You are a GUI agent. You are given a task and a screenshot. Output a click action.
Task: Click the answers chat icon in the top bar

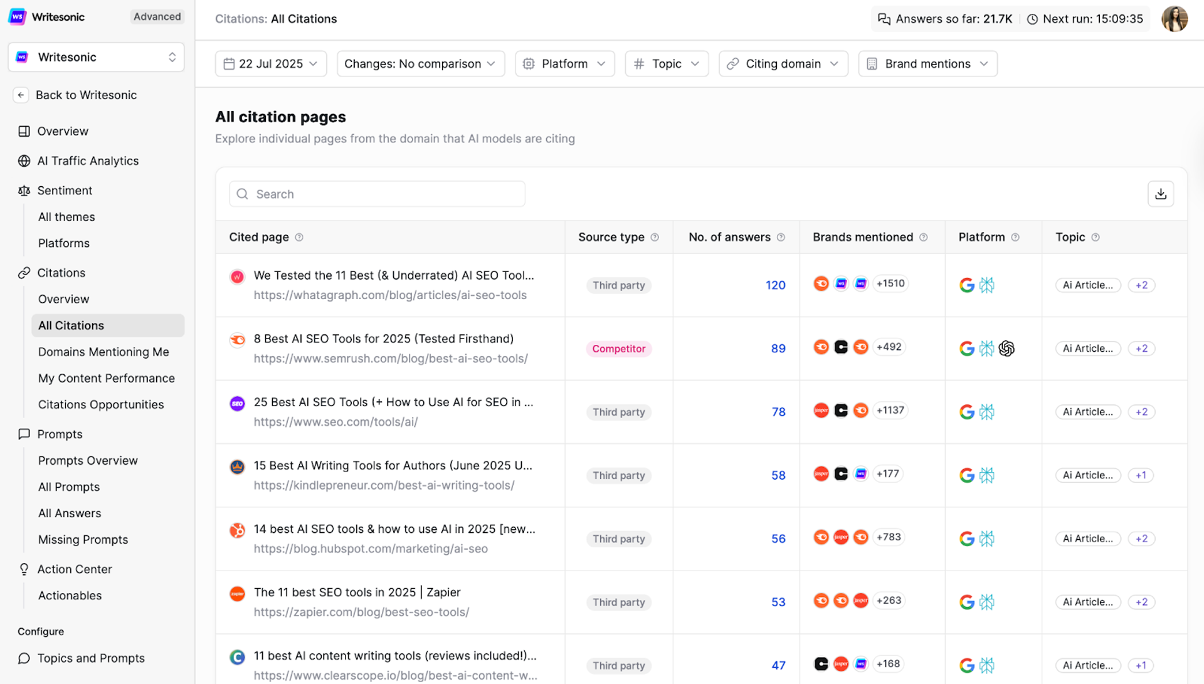tap(884, 19)
